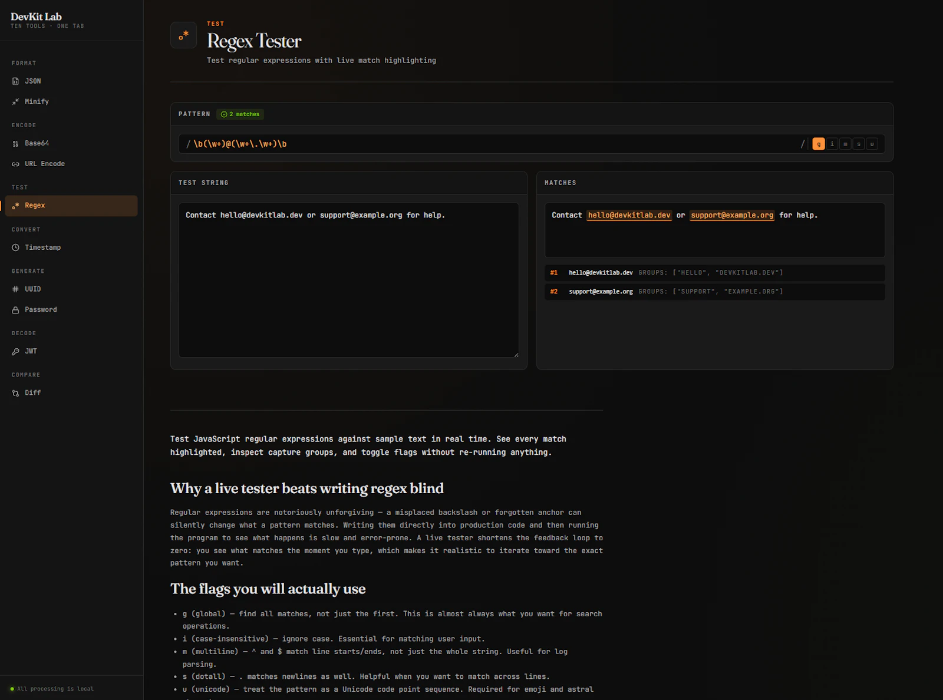Click the Base64 binary icon
Screen dimensions: 943x700
15,143
